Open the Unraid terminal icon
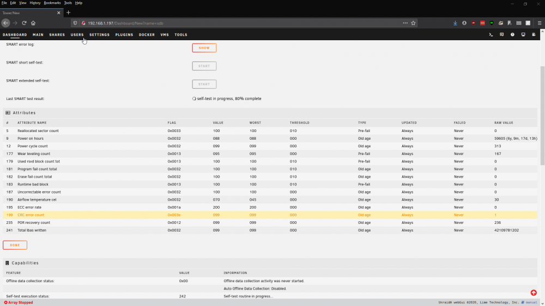This screenshot has width=545, height=306. click(x=491, y=35)
